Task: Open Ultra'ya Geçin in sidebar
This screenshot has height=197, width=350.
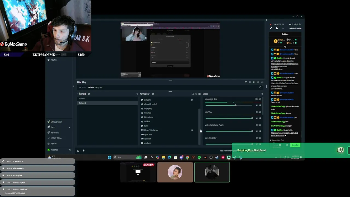Action: (56, 122)
